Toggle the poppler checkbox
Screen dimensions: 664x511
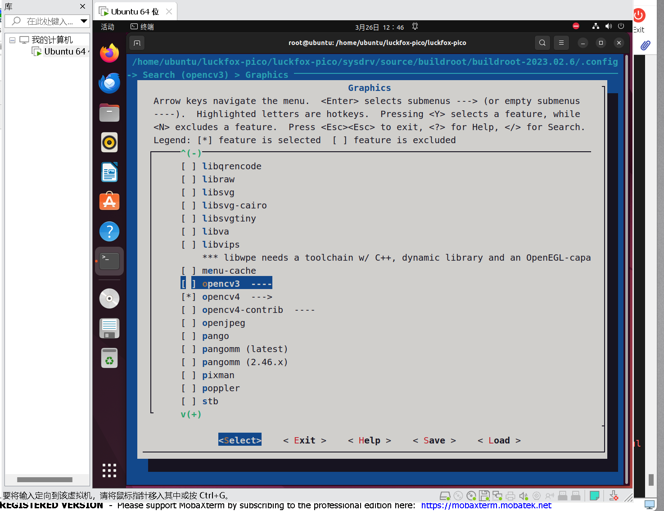coord(189,389)
